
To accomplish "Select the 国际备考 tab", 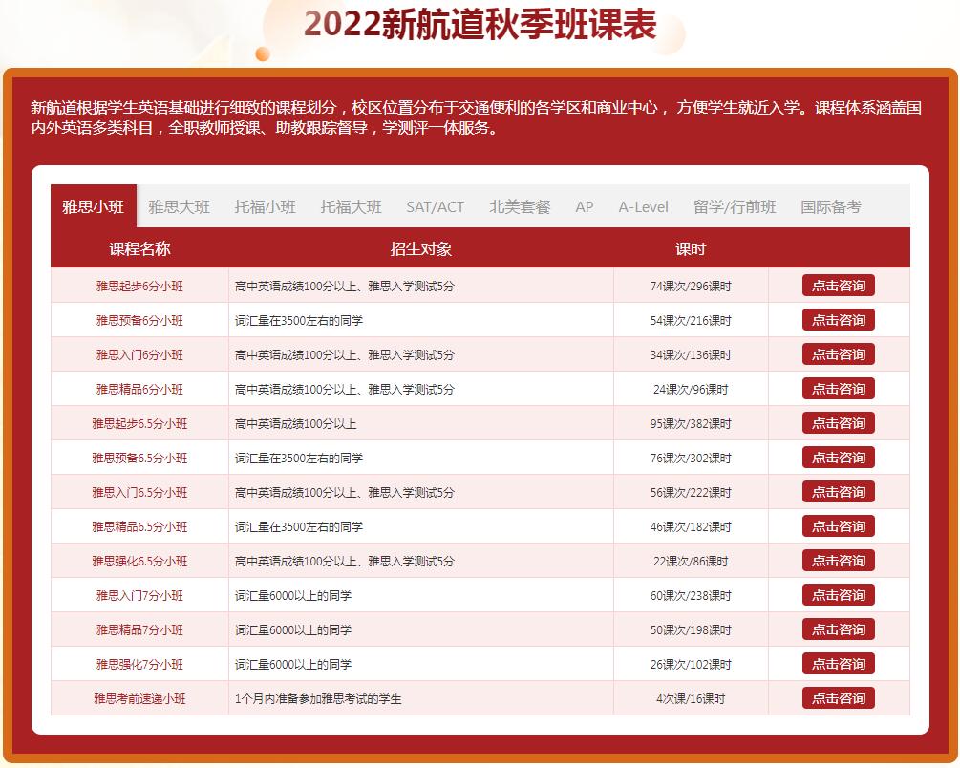I will tap(831, 206).
